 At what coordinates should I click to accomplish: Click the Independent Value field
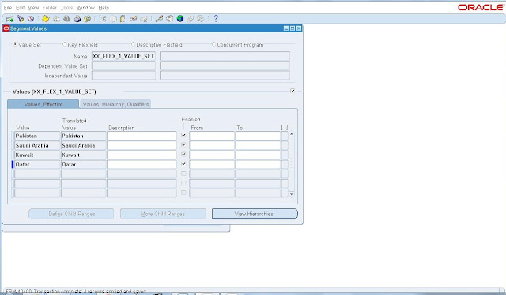pyautogui.click(x=123, y=76)
